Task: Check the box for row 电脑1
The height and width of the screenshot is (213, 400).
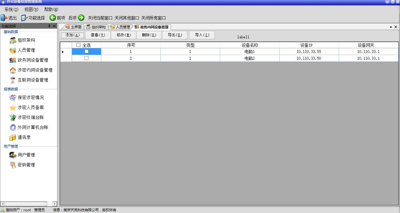Action: (86, 51)
